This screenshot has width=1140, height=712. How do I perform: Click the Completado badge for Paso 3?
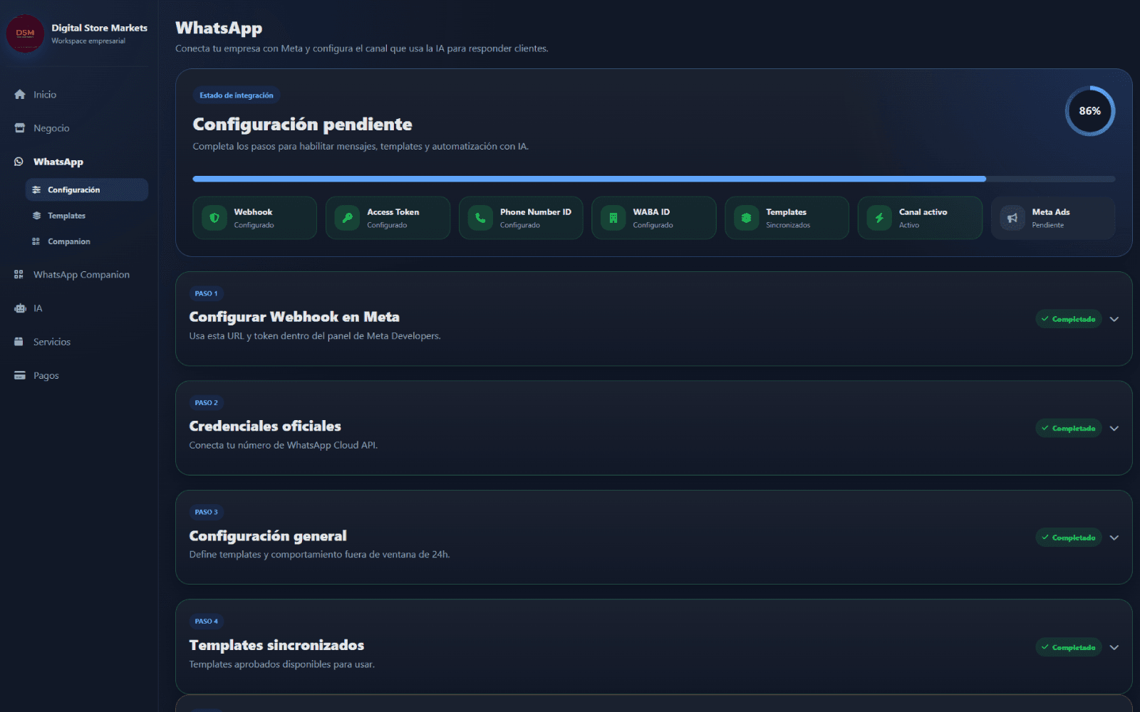[x=1068, y=538]
